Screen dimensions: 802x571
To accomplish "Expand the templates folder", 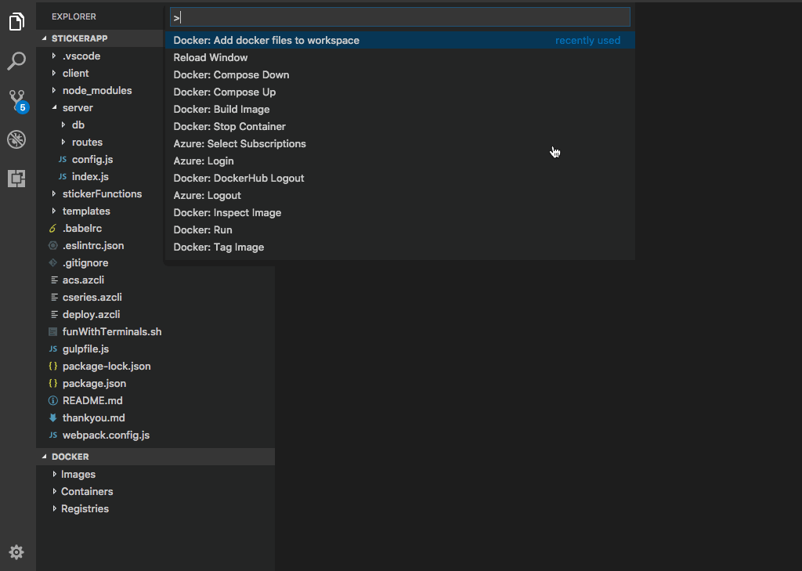I will click(x=54, y=211).
